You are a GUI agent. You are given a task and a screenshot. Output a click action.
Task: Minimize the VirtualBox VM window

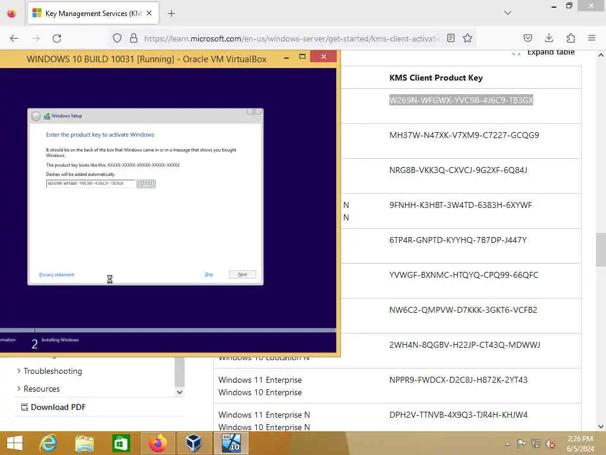click(x=286, y=58)
